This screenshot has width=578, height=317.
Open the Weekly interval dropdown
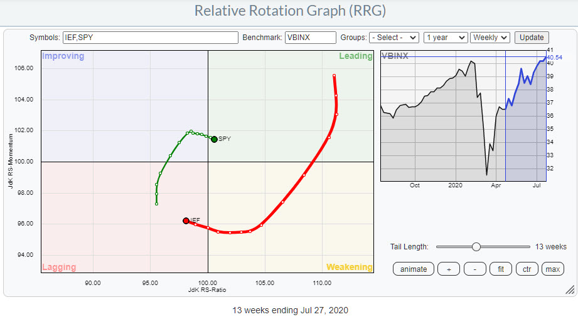[x=490, y=38]
